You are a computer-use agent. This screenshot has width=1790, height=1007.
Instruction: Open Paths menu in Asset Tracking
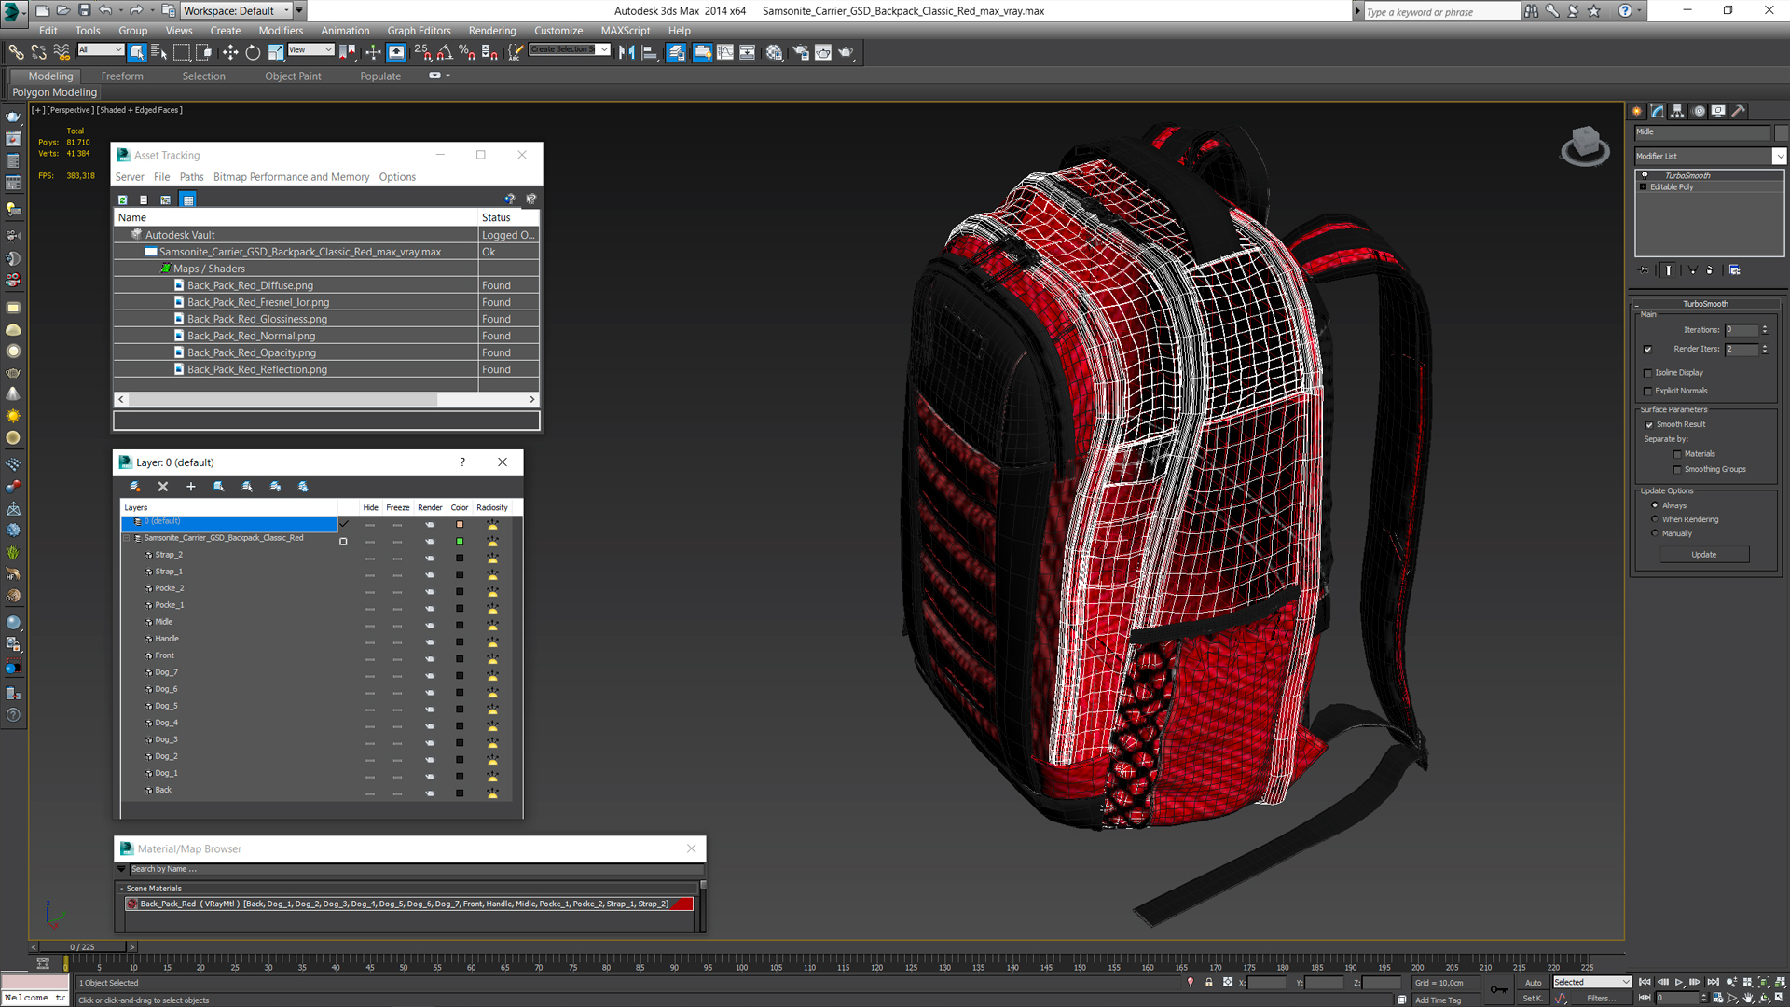click(191, 177)
